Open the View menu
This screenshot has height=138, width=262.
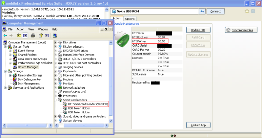31,29
